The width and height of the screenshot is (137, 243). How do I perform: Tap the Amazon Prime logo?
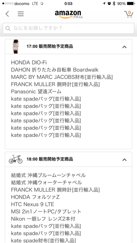pos(69,15)
